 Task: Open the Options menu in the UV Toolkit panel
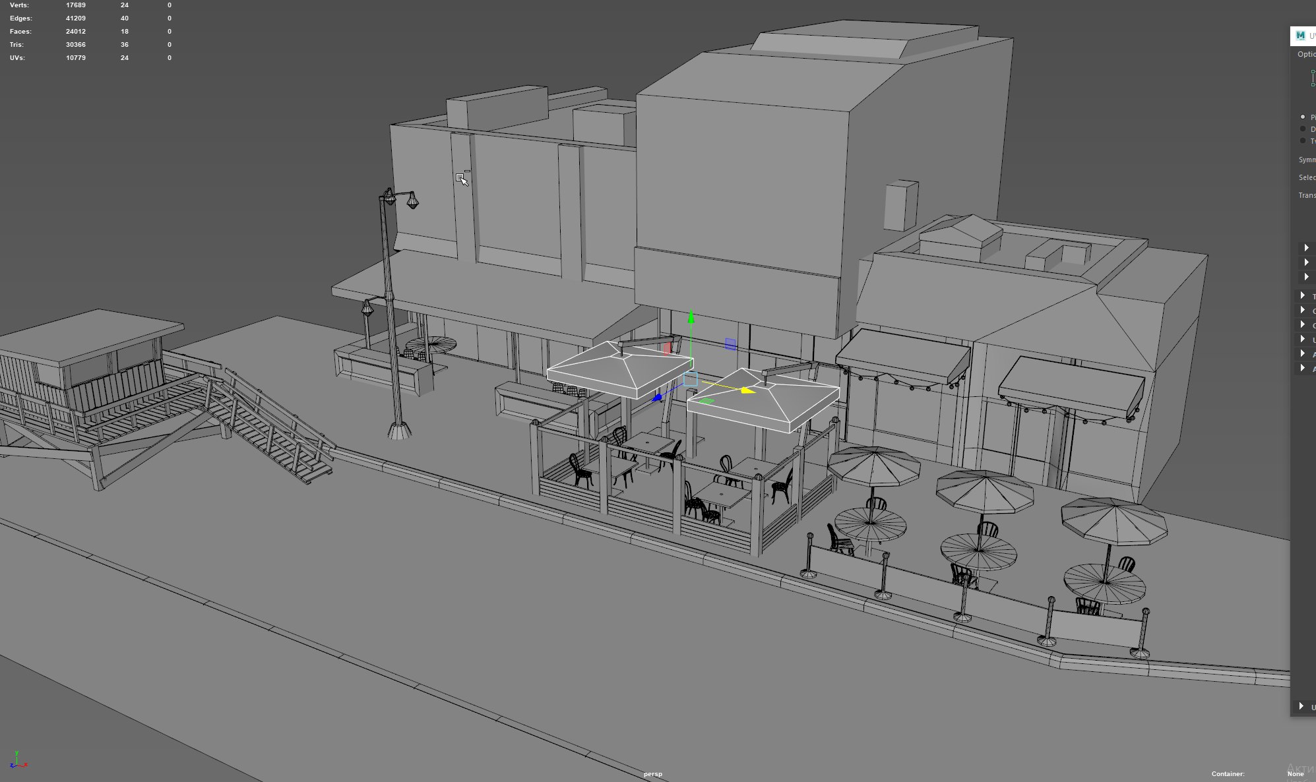(x=1306, y=54)
